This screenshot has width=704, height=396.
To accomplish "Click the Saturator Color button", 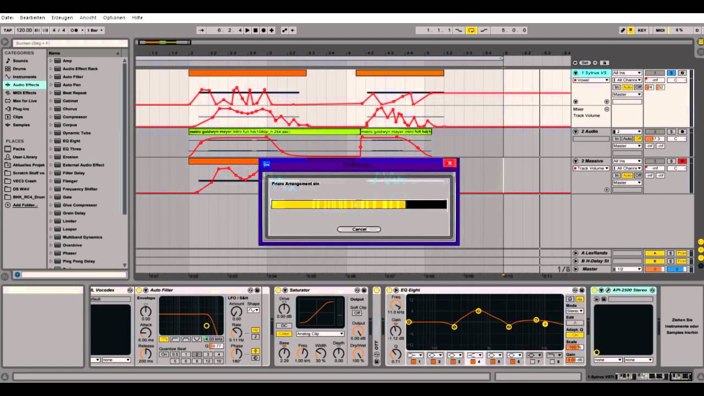I will (284, 334).
